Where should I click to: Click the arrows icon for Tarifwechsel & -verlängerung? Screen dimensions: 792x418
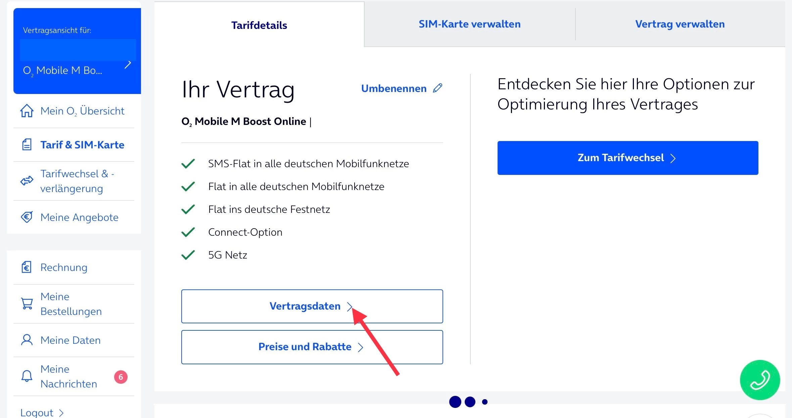[x=27, y=181]
